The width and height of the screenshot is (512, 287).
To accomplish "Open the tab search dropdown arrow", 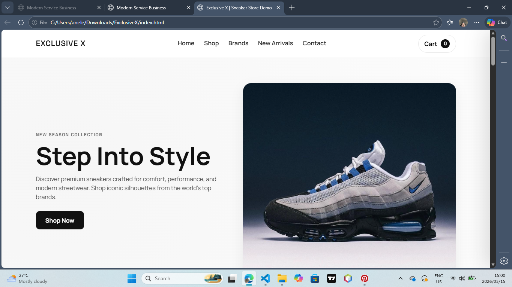I will click(7, 7).
